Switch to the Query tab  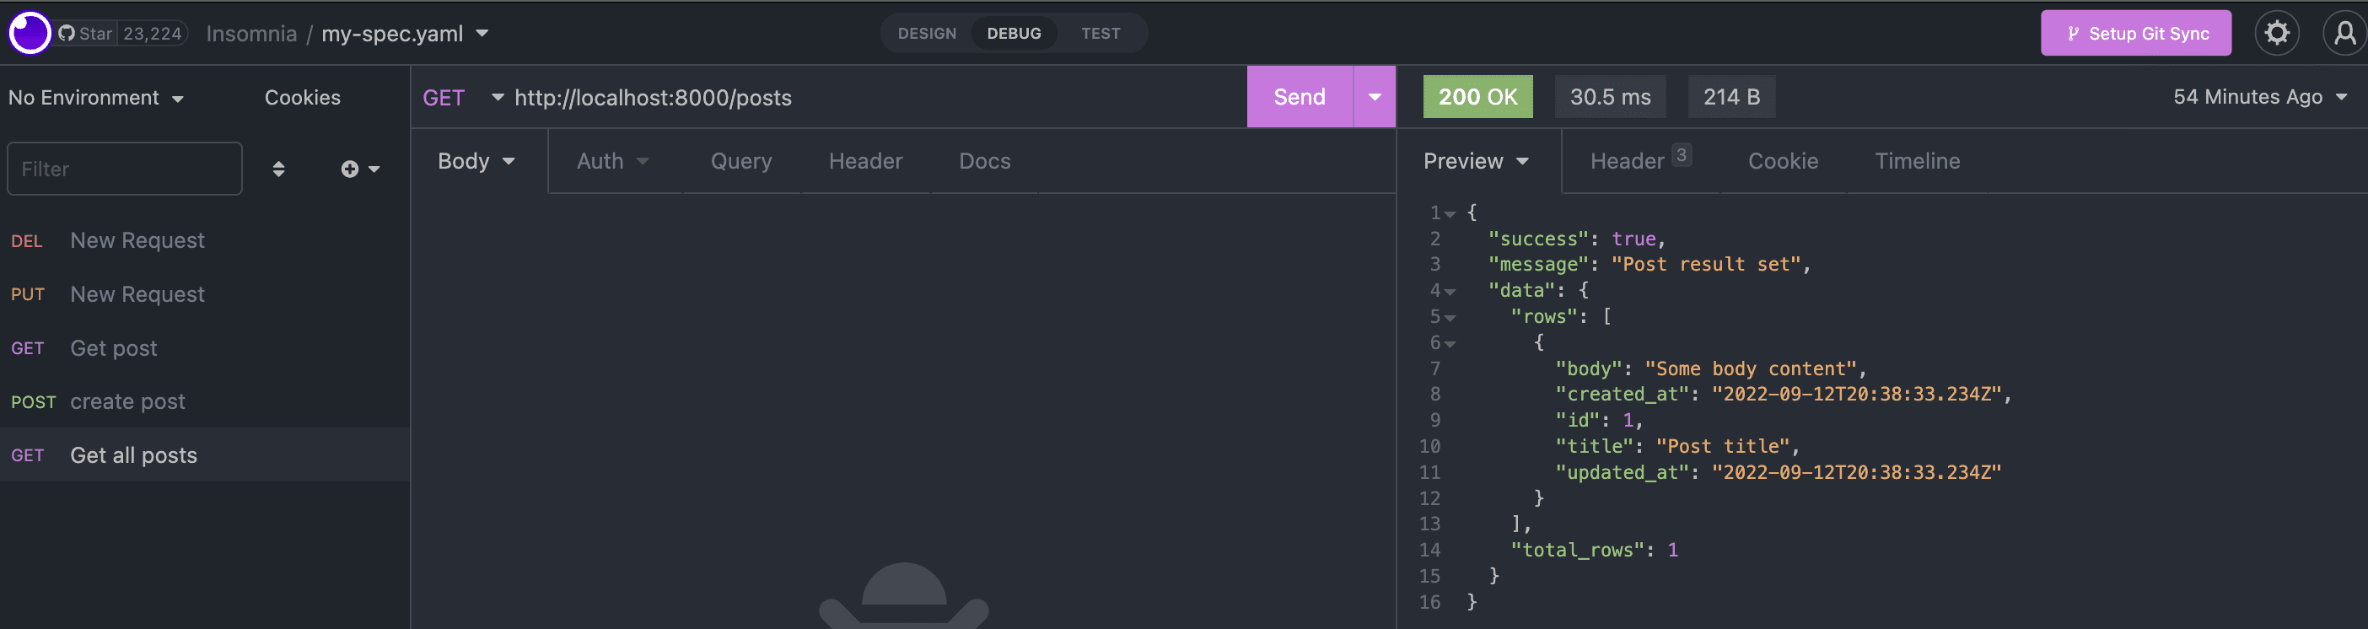tap(741, 161)
